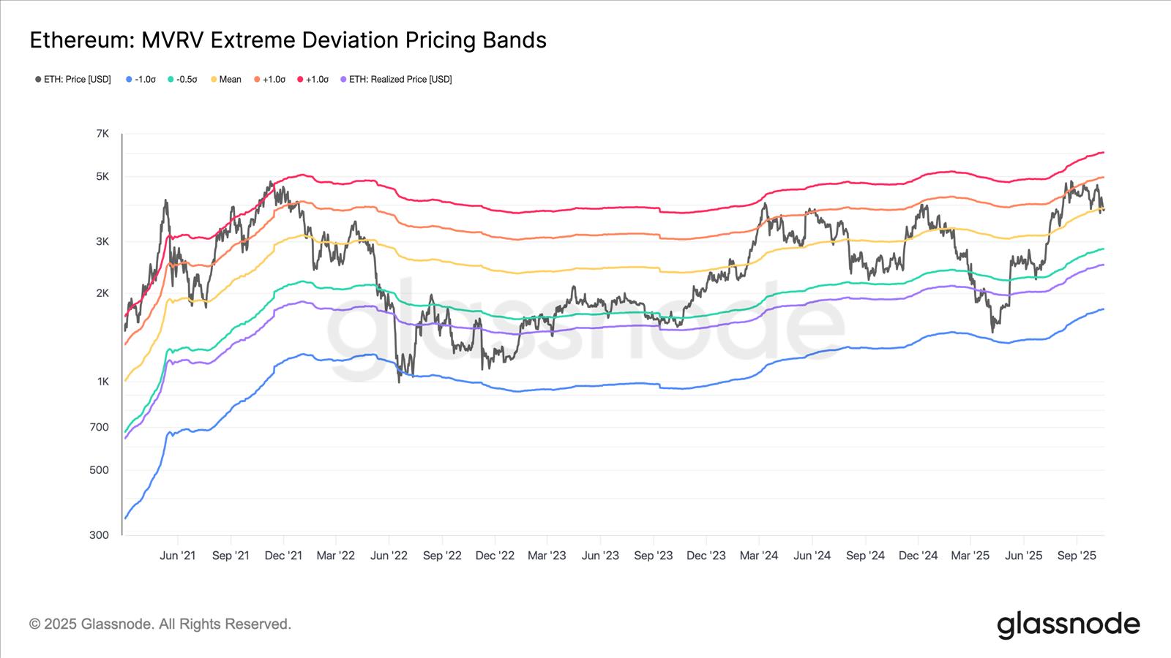Click the chart title 'Ethereum: MVRV Extreme Deviation Pricing Bands'

click(288, 40)
